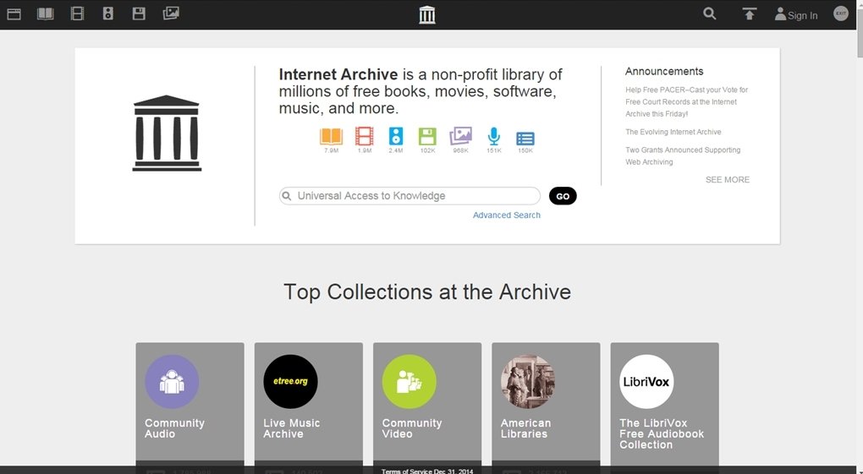Screen dimensions: 863x474
Task: Open the Community Audio collection icon
Action: (x=172, y=382)
